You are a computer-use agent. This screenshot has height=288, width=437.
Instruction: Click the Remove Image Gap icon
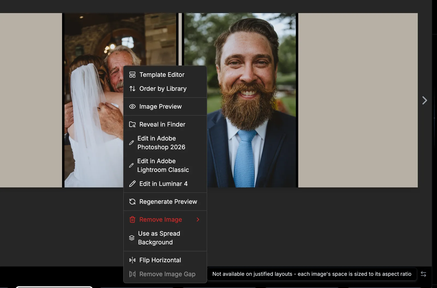coord(132,274)
